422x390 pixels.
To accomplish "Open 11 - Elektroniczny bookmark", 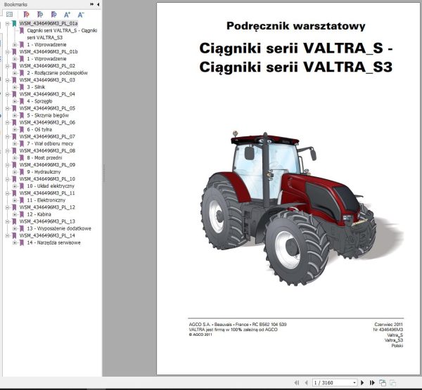I will [46, 200].
